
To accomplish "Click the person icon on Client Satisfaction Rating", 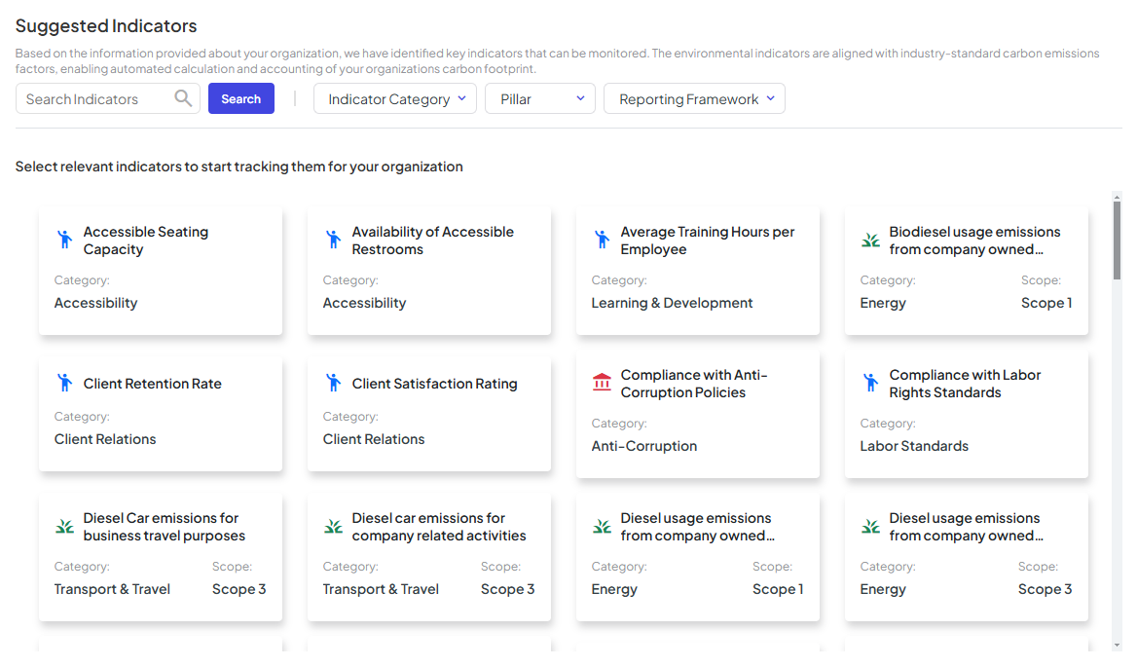I will pyautogui.click(x=334, y=383).
